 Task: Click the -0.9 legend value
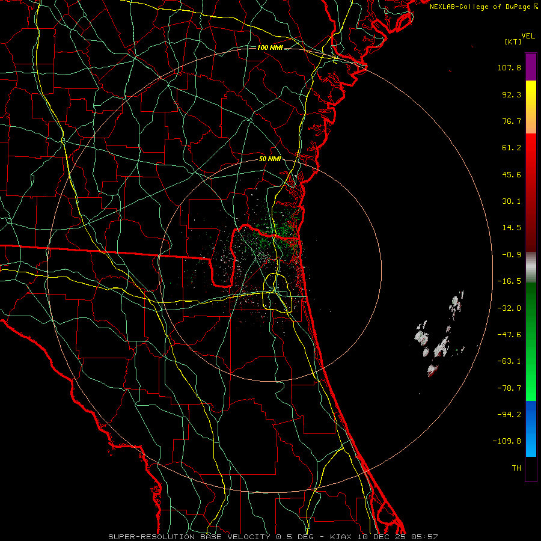(x=512, y=255)
